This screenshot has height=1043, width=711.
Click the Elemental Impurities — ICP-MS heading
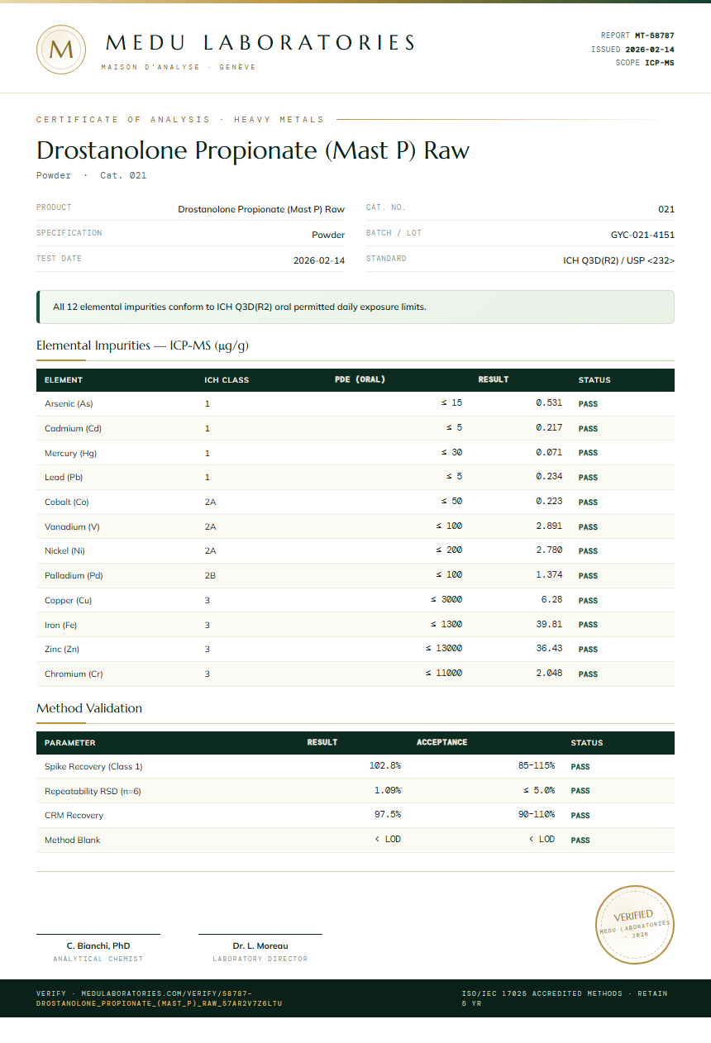tap(142, 345)
